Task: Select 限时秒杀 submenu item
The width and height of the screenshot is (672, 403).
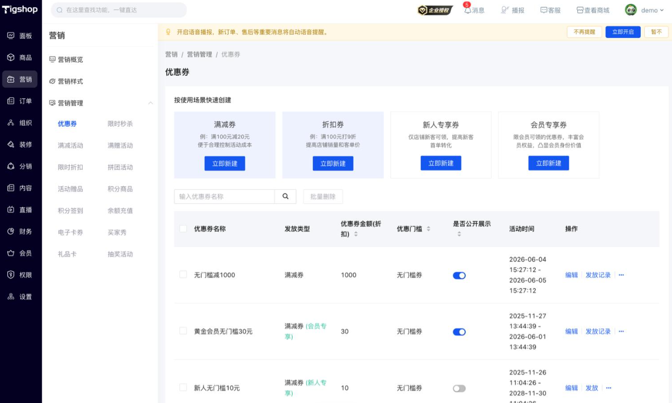Action: (x=120, y=124)
